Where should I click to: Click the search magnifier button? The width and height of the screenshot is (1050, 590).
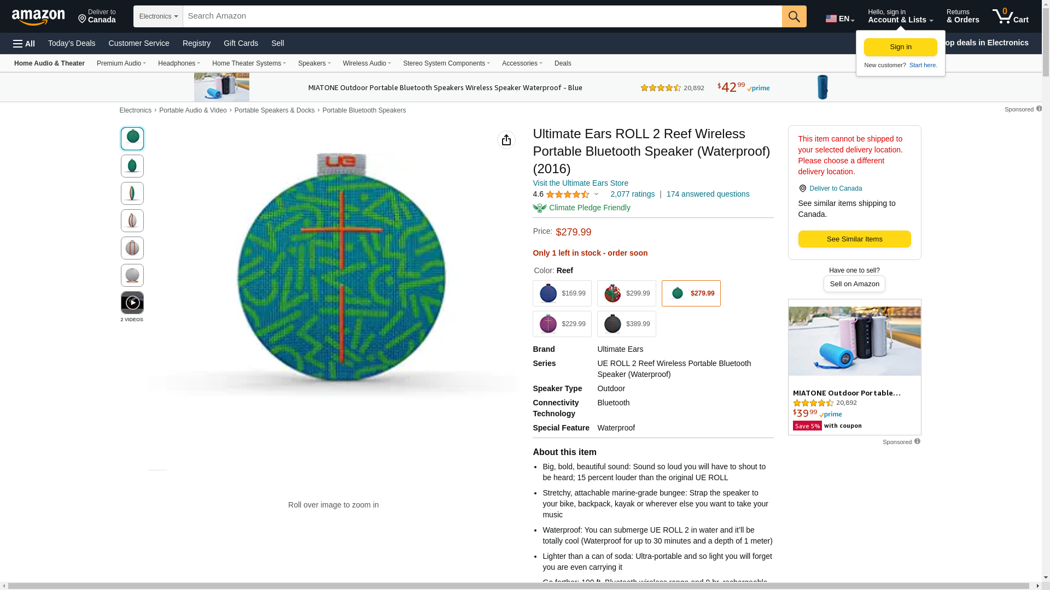[794, 16]
